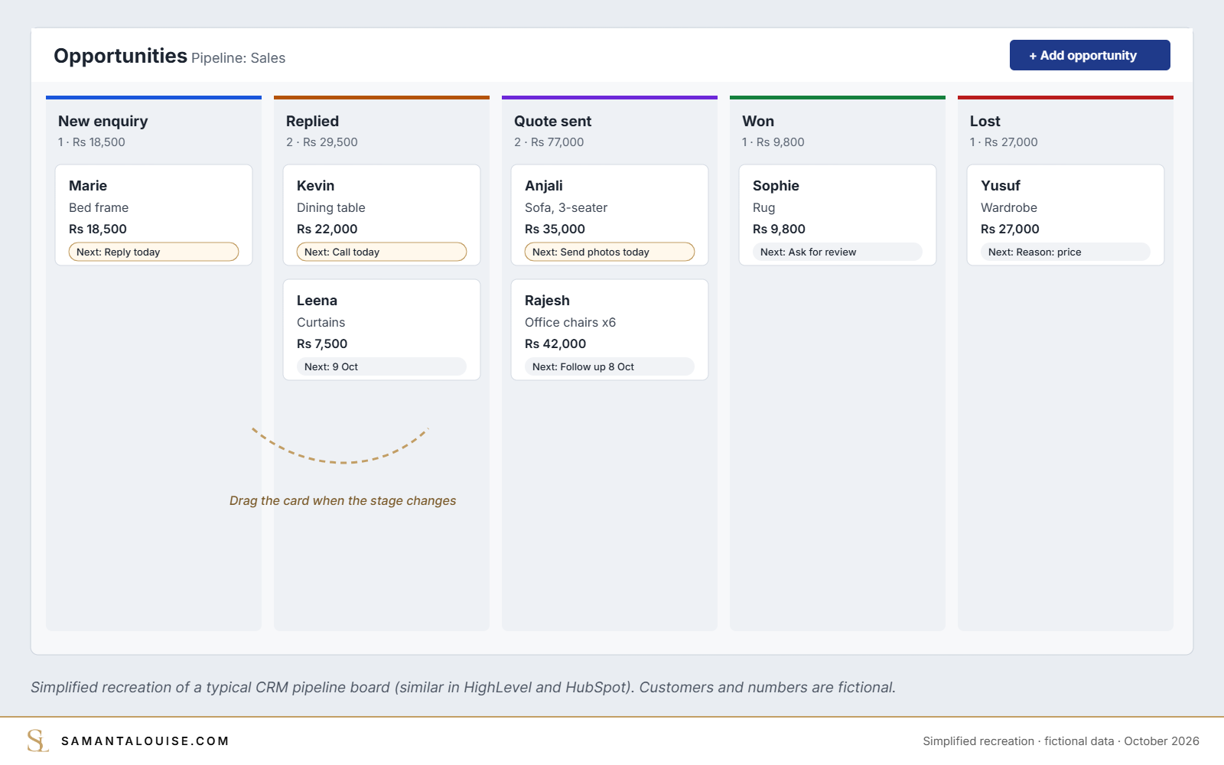
Task: Click the 'Next: Call today' pill
Action: click(x=382, y=252)
